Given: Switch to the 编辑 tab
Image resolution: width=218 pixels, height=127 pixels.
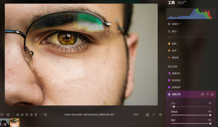Looking at the screenshot, I should click(181, 3).
